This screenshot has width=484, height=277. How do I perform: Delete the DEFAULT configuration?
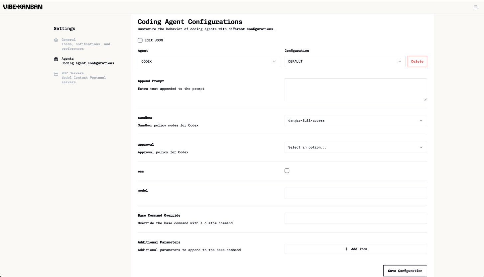pos(417,61)
